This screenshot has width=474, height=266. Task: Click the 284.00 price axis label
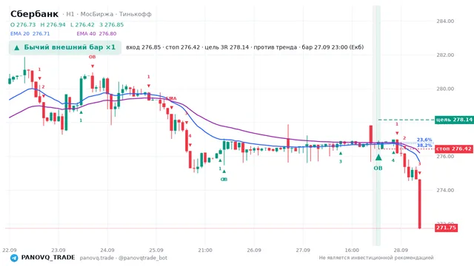pos(445,21)
